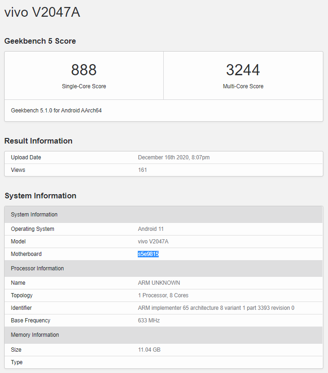Click the ARM UNKNOWN processor name
The width and height of the screenshot is (328, 373).
coord(159,283)
